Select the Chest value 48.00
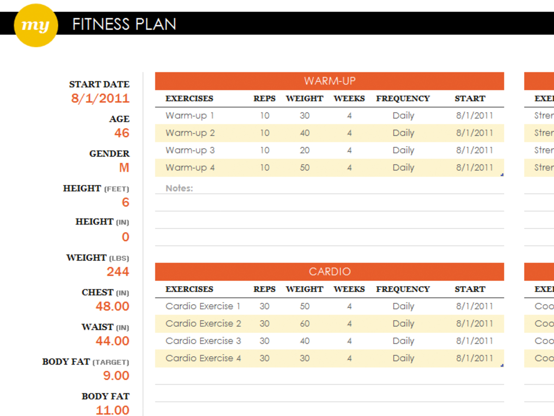The image size is (554, 416). (x=113, y=306)
